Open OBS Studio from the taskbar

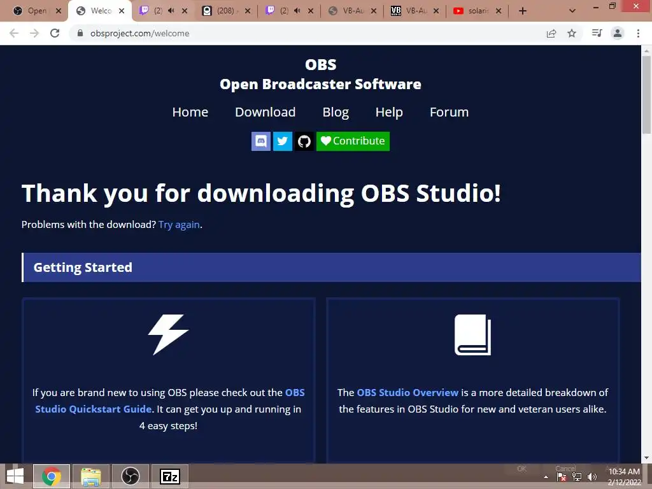pos(130,476)
